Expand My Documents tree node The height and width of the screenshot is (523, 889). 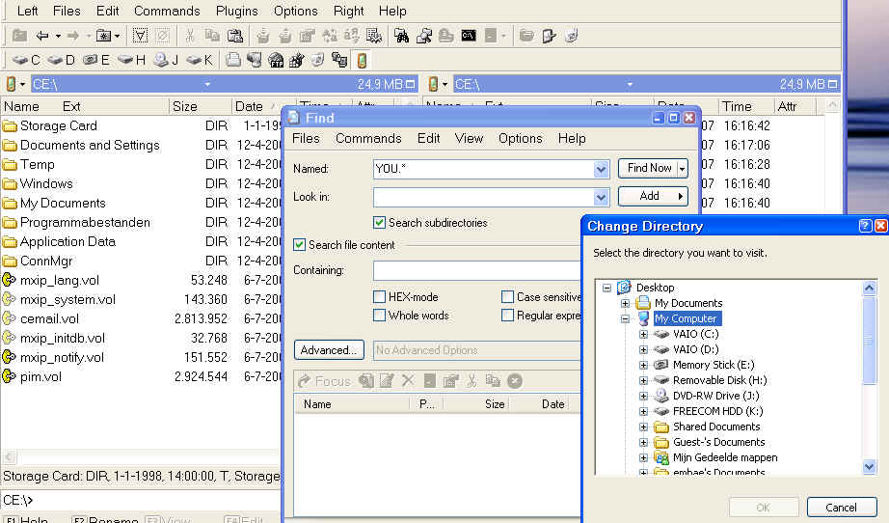(x=625, y=303)
